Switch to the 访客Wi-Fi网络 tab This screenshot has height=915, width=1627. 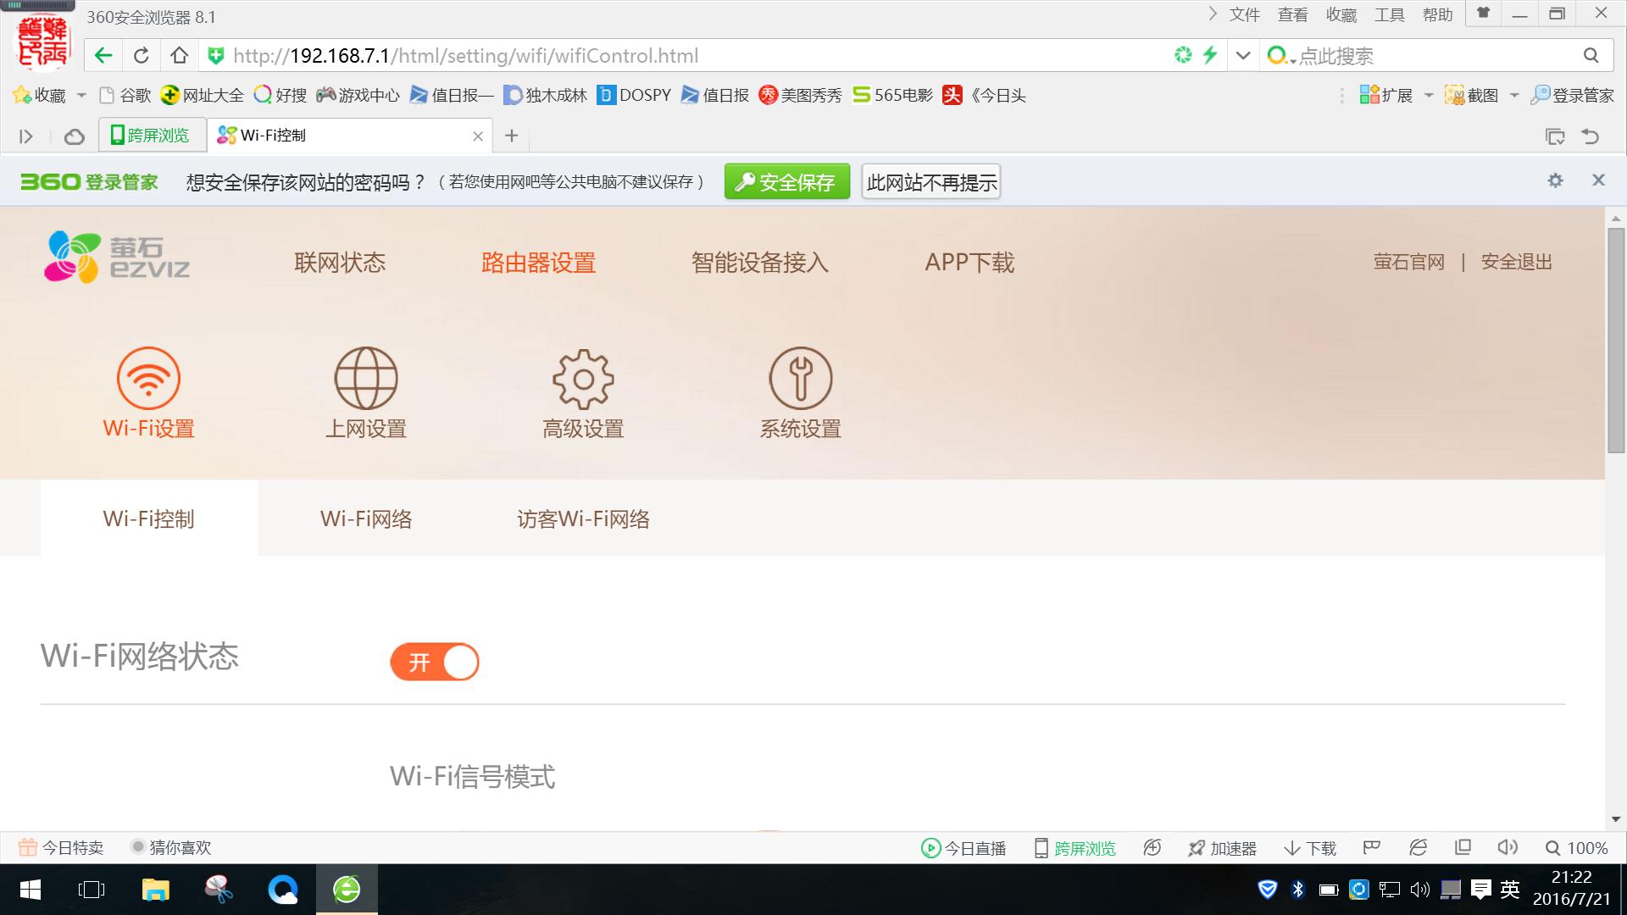(583, 518)
